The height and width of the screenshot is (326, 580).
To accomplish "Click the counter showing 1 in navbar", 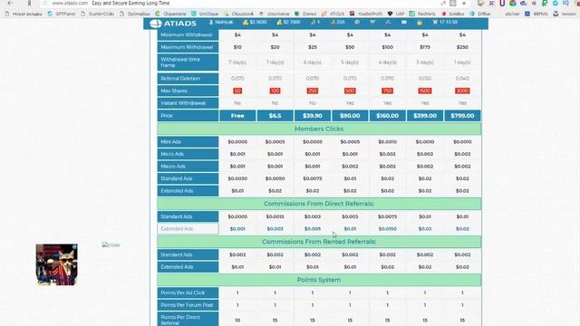I will point(315,22).
